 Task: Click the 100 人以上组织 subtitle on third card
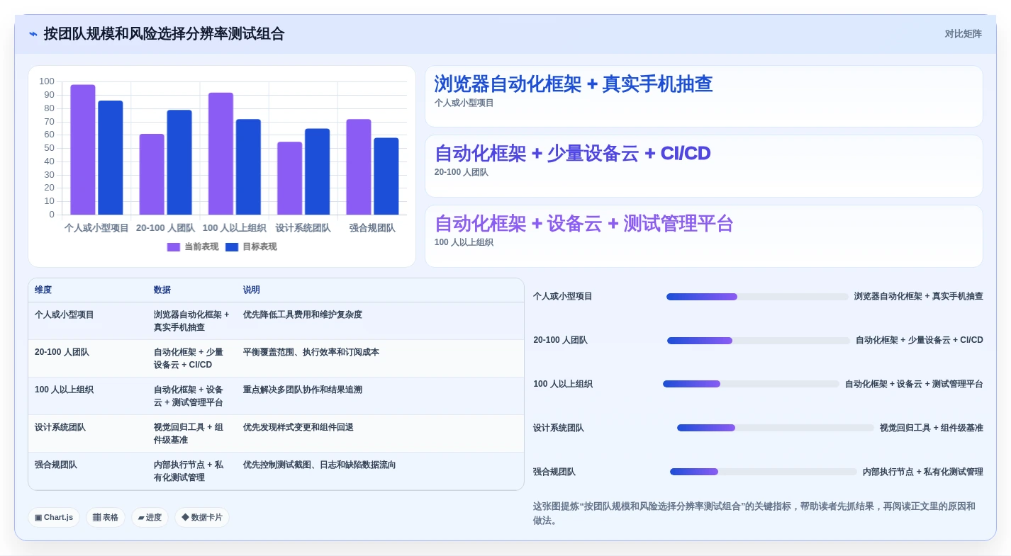point(464,243)
